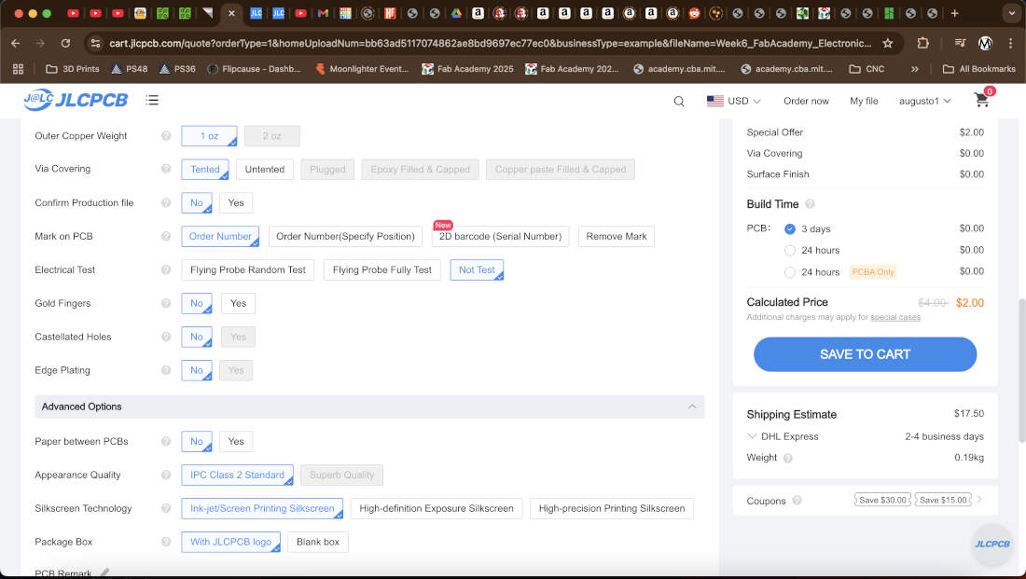
Task: Select 2D barcode (Serial Number) mark
Action: 501,236
